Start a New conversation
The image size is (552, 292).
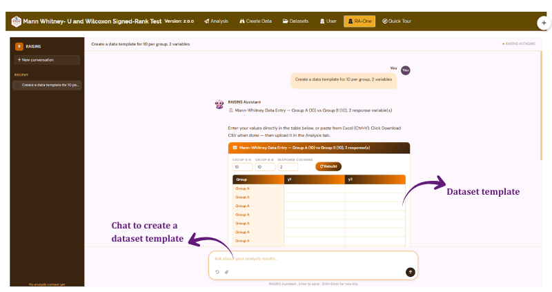[47, 60]
